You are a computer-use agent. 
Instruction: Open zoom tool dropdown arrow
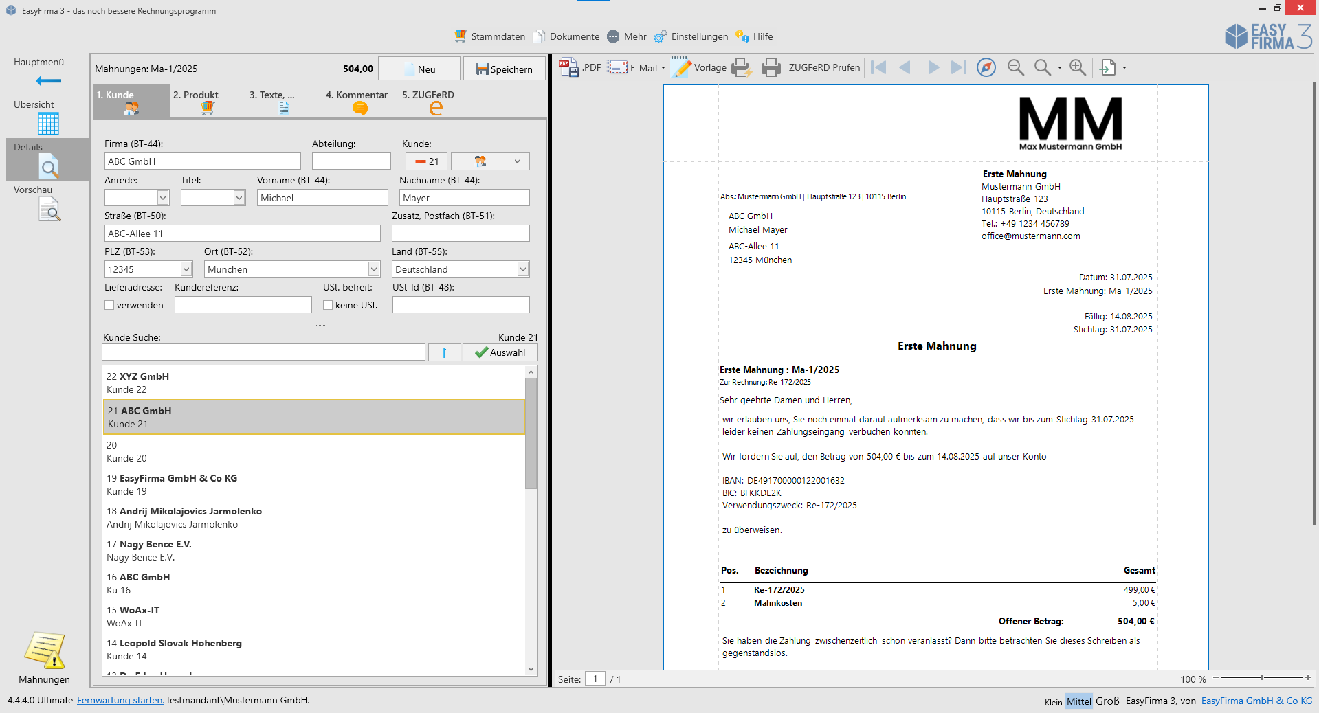1060,68
